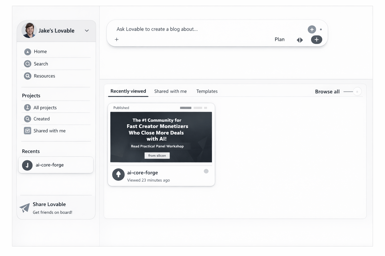Toggle the status dot on the ai-core-forge card
This screenshot has width=385, height=256.
point(206,171)
